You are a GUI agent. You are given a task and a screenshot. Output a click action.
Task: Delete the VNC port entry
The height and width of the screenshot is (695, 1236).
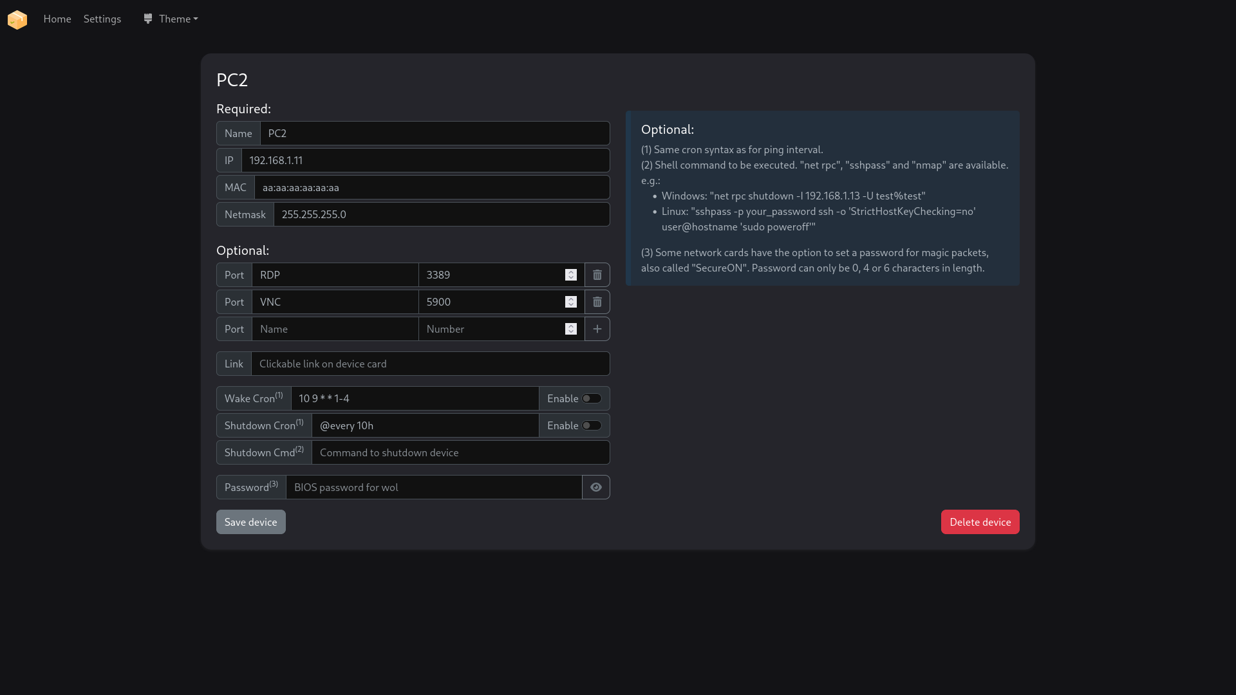(x=597, y=302)
